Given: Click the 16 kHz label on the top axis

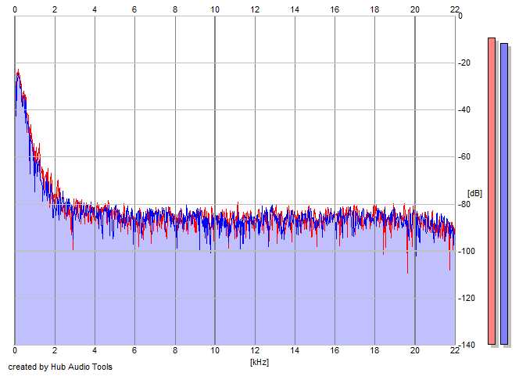Looking at the screenshot, I should point(335,9).
